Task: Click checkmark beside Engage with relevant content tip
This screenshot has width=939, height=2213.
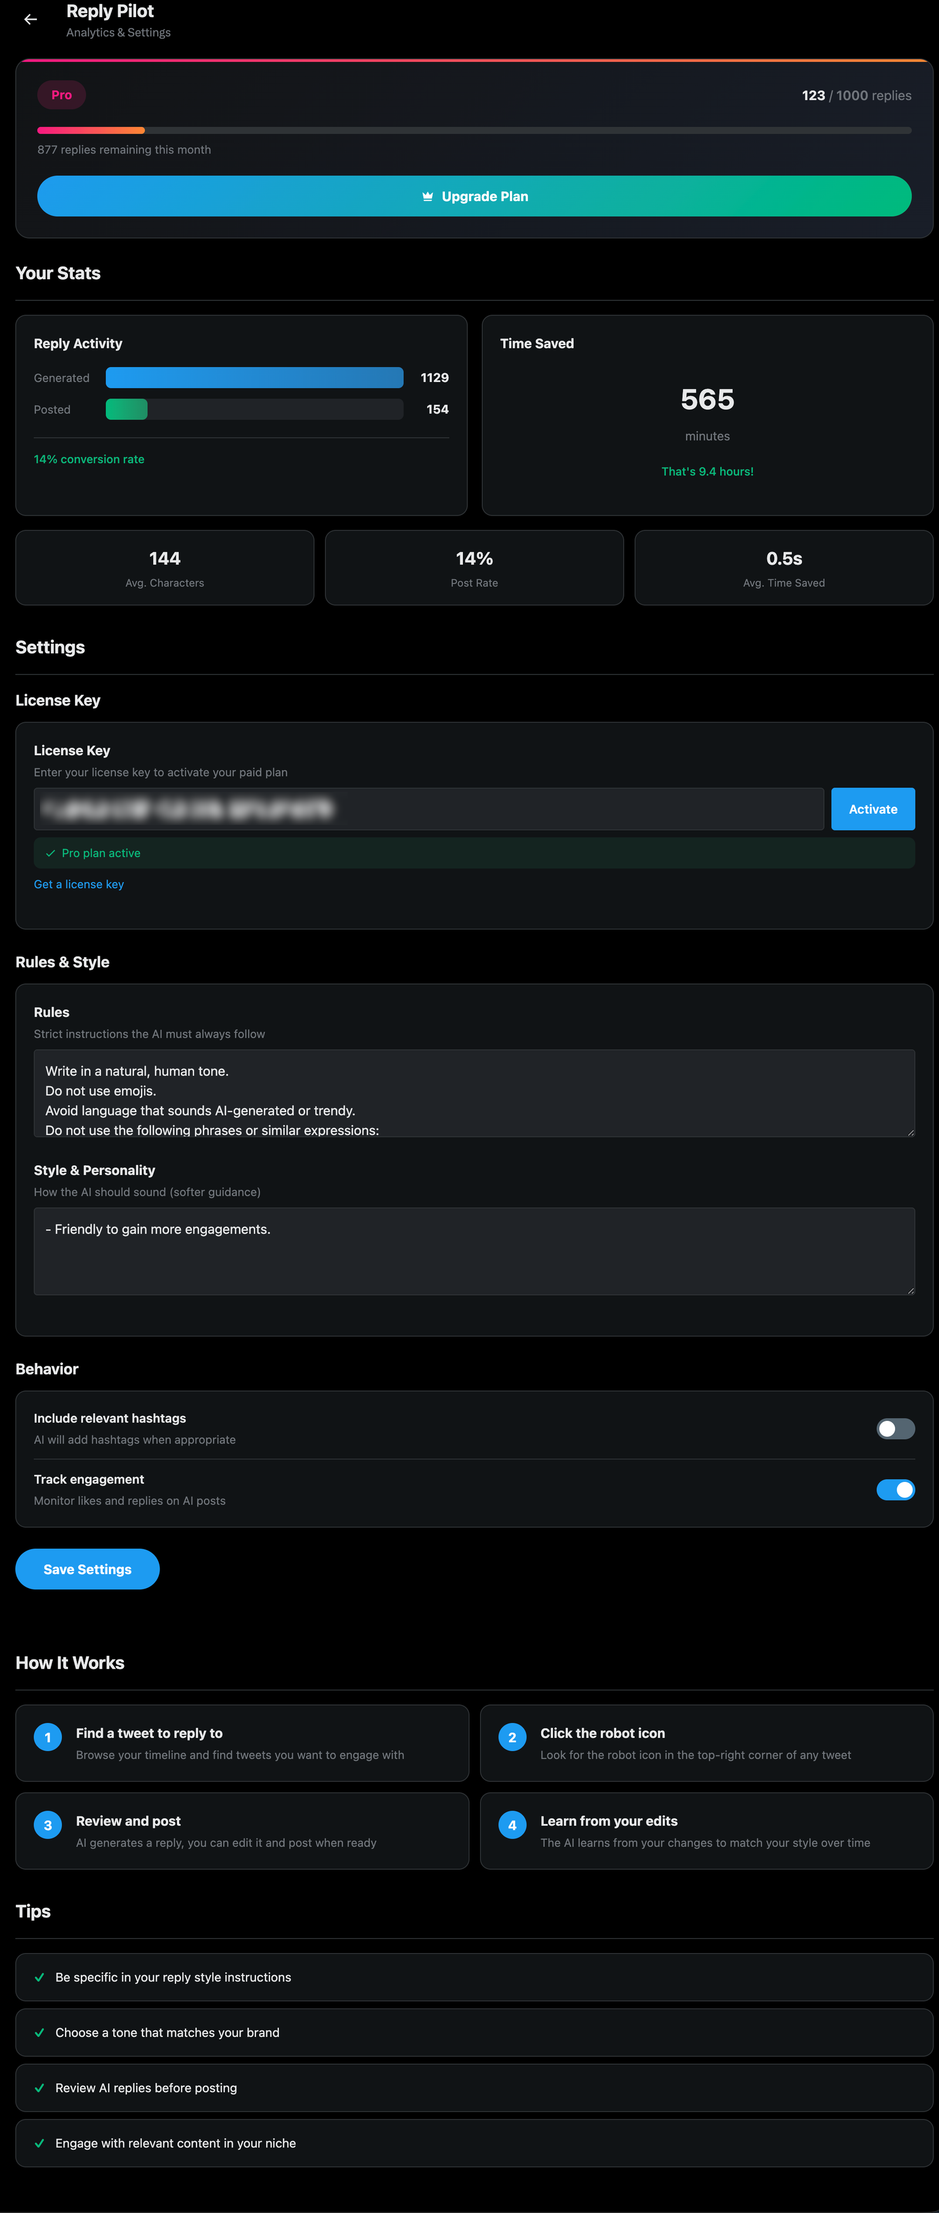Action: coord(39,2143)
